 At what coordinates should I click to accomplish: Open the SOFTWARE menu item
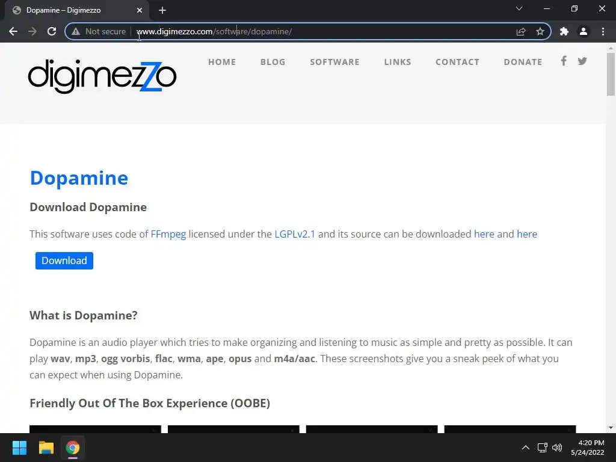pos(334,62)
